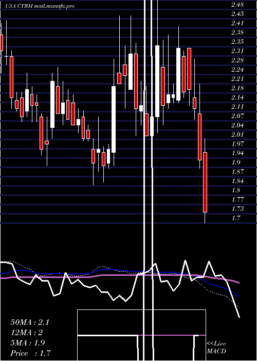Click the 2.48 price axis label
257x361 pixels.
pos(237,4)
